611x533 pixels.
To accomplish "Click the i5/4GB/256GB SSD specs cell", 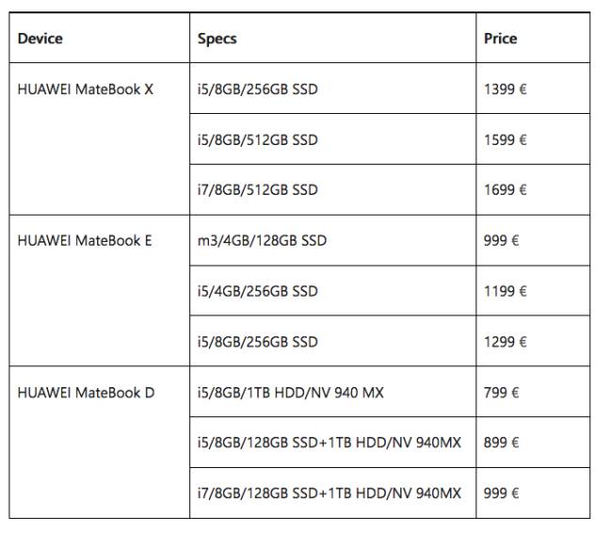I will [258, 291].
